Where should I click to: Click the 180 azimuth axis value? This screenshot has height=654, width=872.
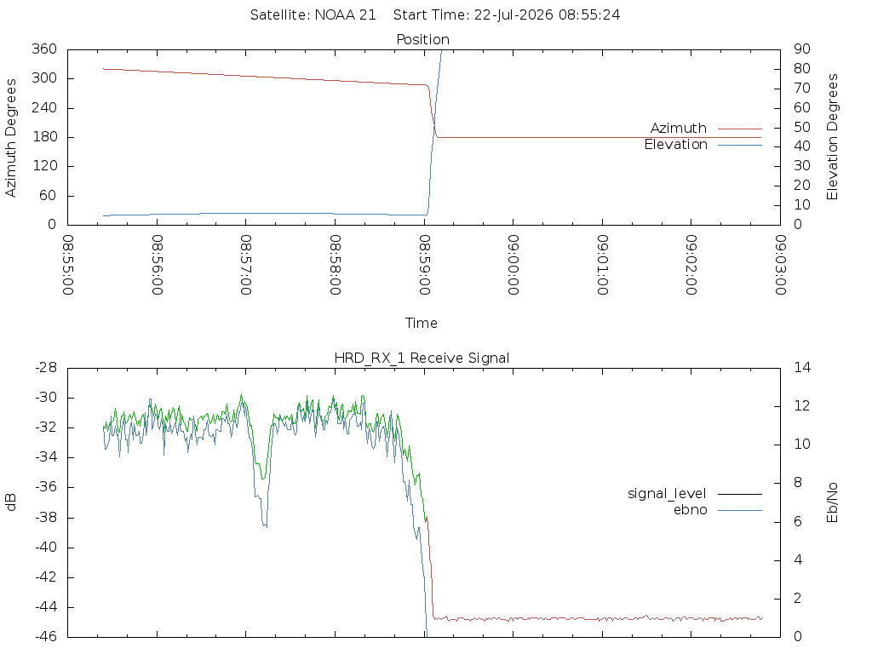click(44, 137)
